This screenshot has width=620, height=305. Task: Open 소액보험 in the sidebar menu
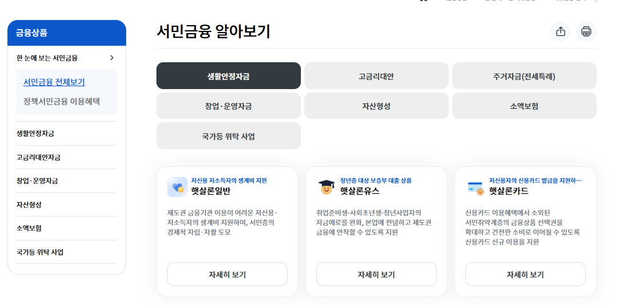click(x=29, y=228)
